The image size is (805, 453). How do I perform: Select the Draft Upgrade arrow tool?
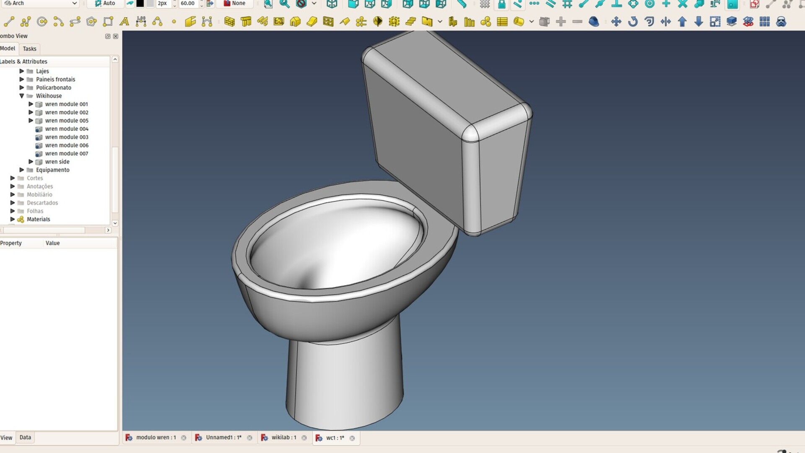pos(682,21)
